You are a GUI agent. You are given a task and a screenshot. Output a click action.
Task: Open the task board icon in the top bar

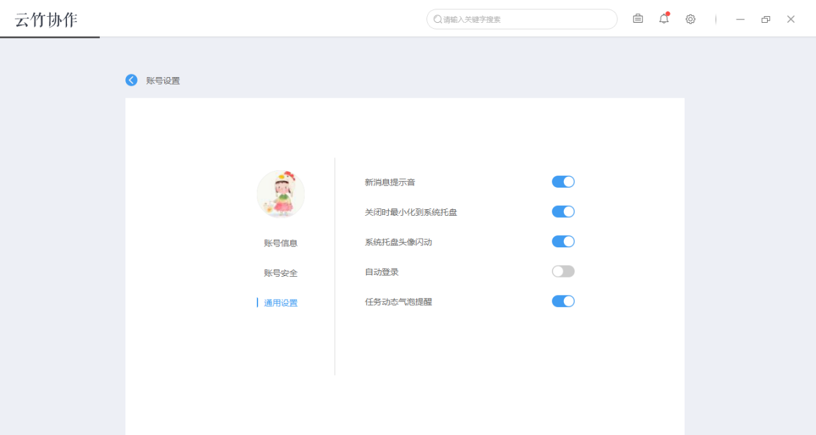[x=638, y=19]
